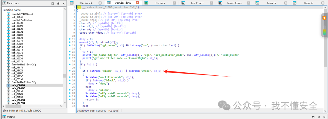The image size is (328, 119).
Task: Click function icon next to sub_BB14C
Action: click(9, 17)
